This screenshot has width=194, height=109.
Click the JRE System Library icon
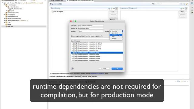coord(6,21)
